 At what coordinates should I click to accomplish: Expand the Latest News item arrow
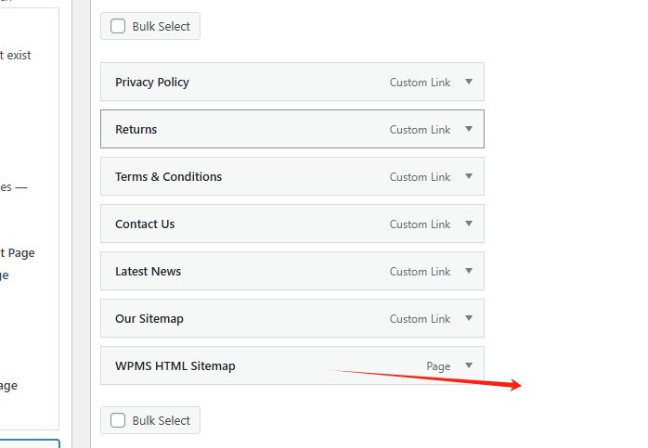tap(469, 271)
